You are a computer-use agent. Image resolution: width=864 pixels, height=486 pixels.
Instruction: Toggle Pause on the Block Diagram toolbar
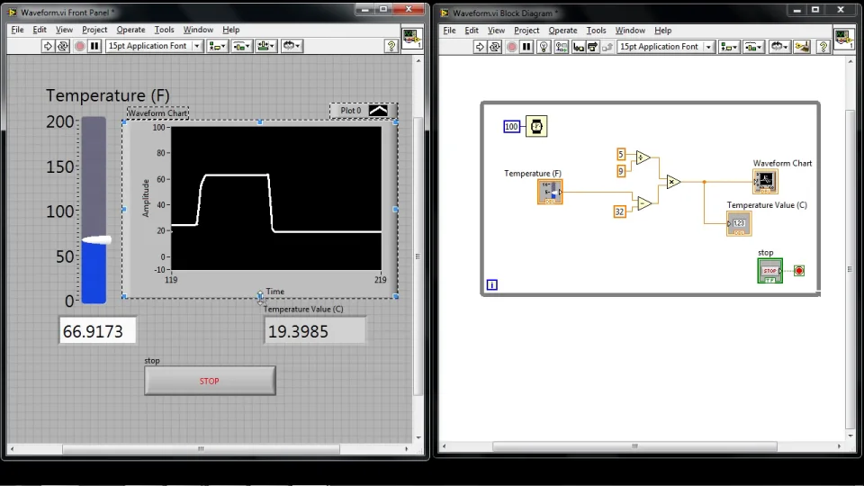pos(526,47)
